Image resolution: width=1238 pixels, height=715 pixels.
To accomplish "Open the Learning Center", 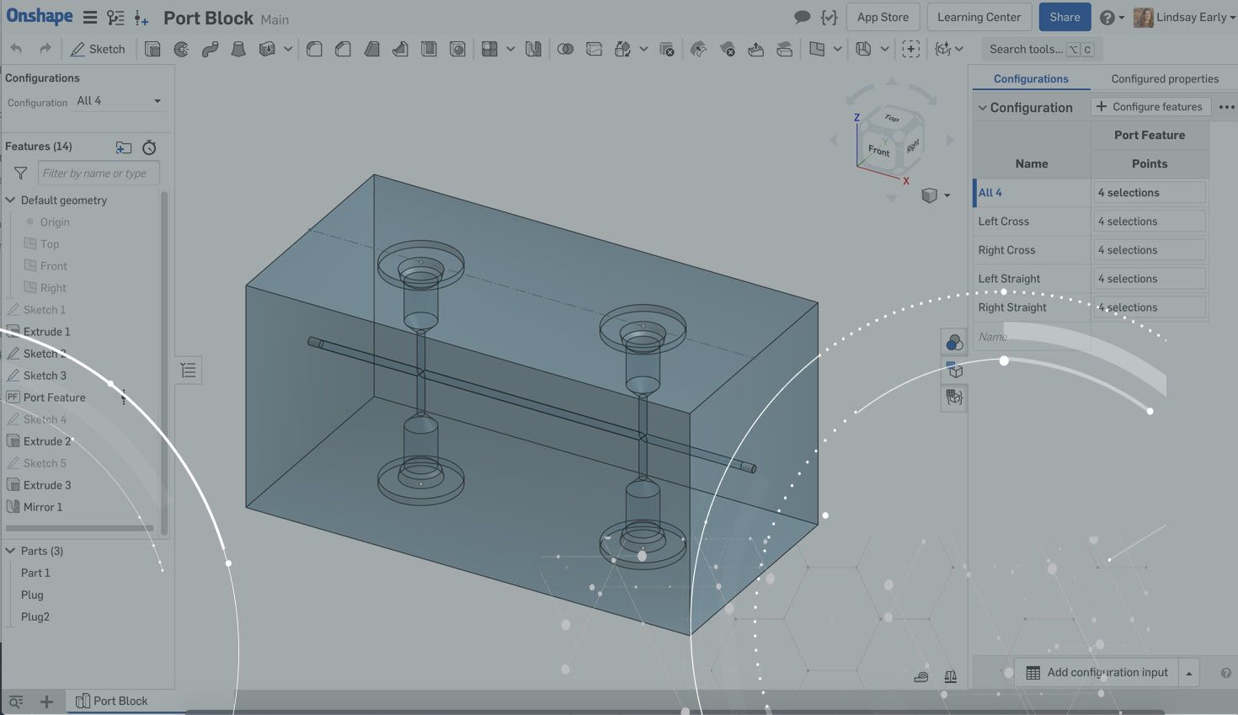I will 978,17.
